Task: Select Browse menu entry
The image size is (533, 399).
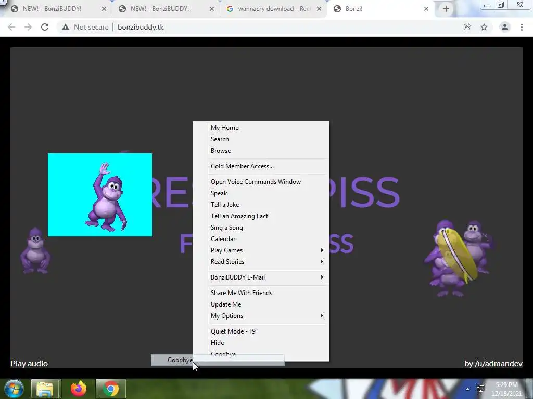Action: tap(261, 151)
